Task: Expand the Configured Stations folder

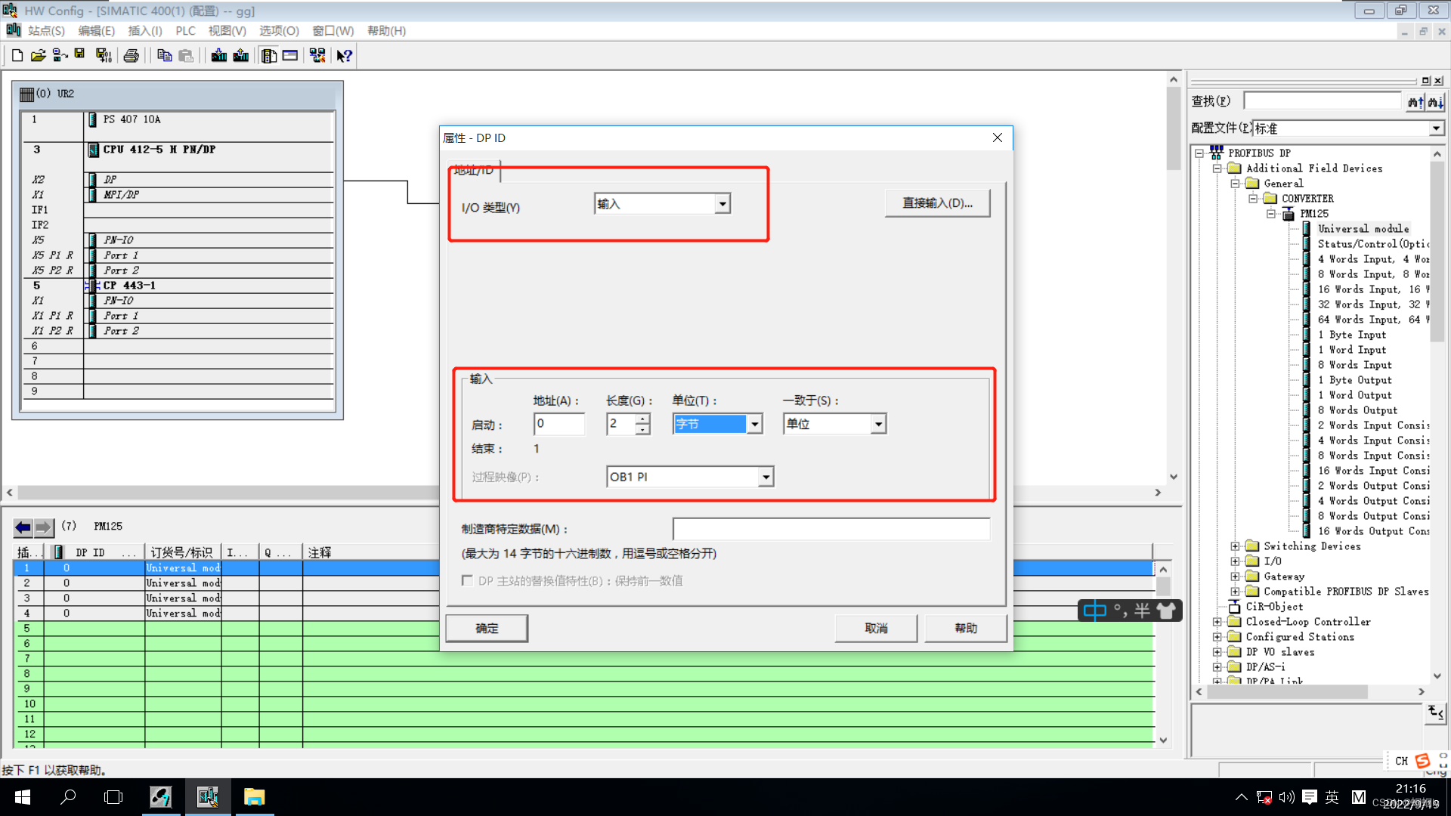Action: 1217,637
